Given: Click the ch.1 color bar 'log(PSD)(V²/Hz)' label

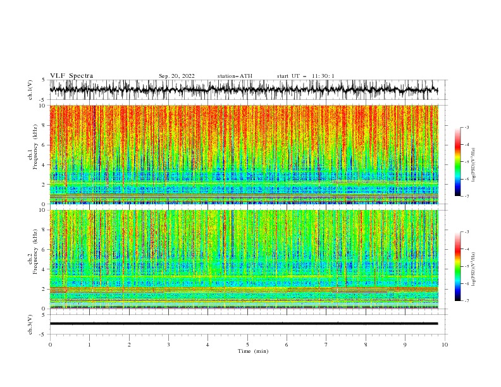Looking at the screenshot, I should (473, 165).
